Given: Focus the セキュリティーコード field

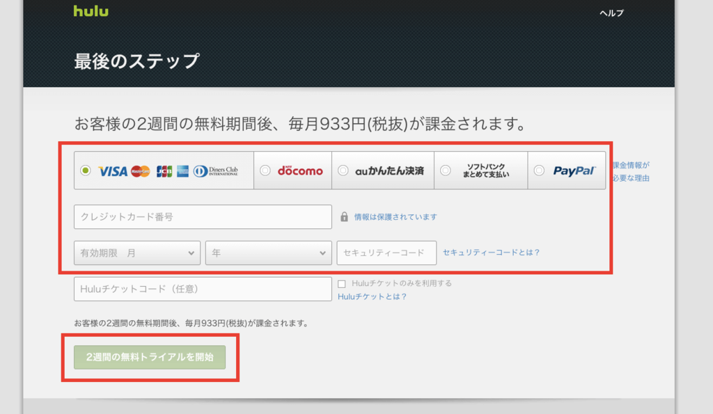Looking at the screenshot, I should point(386,253).
